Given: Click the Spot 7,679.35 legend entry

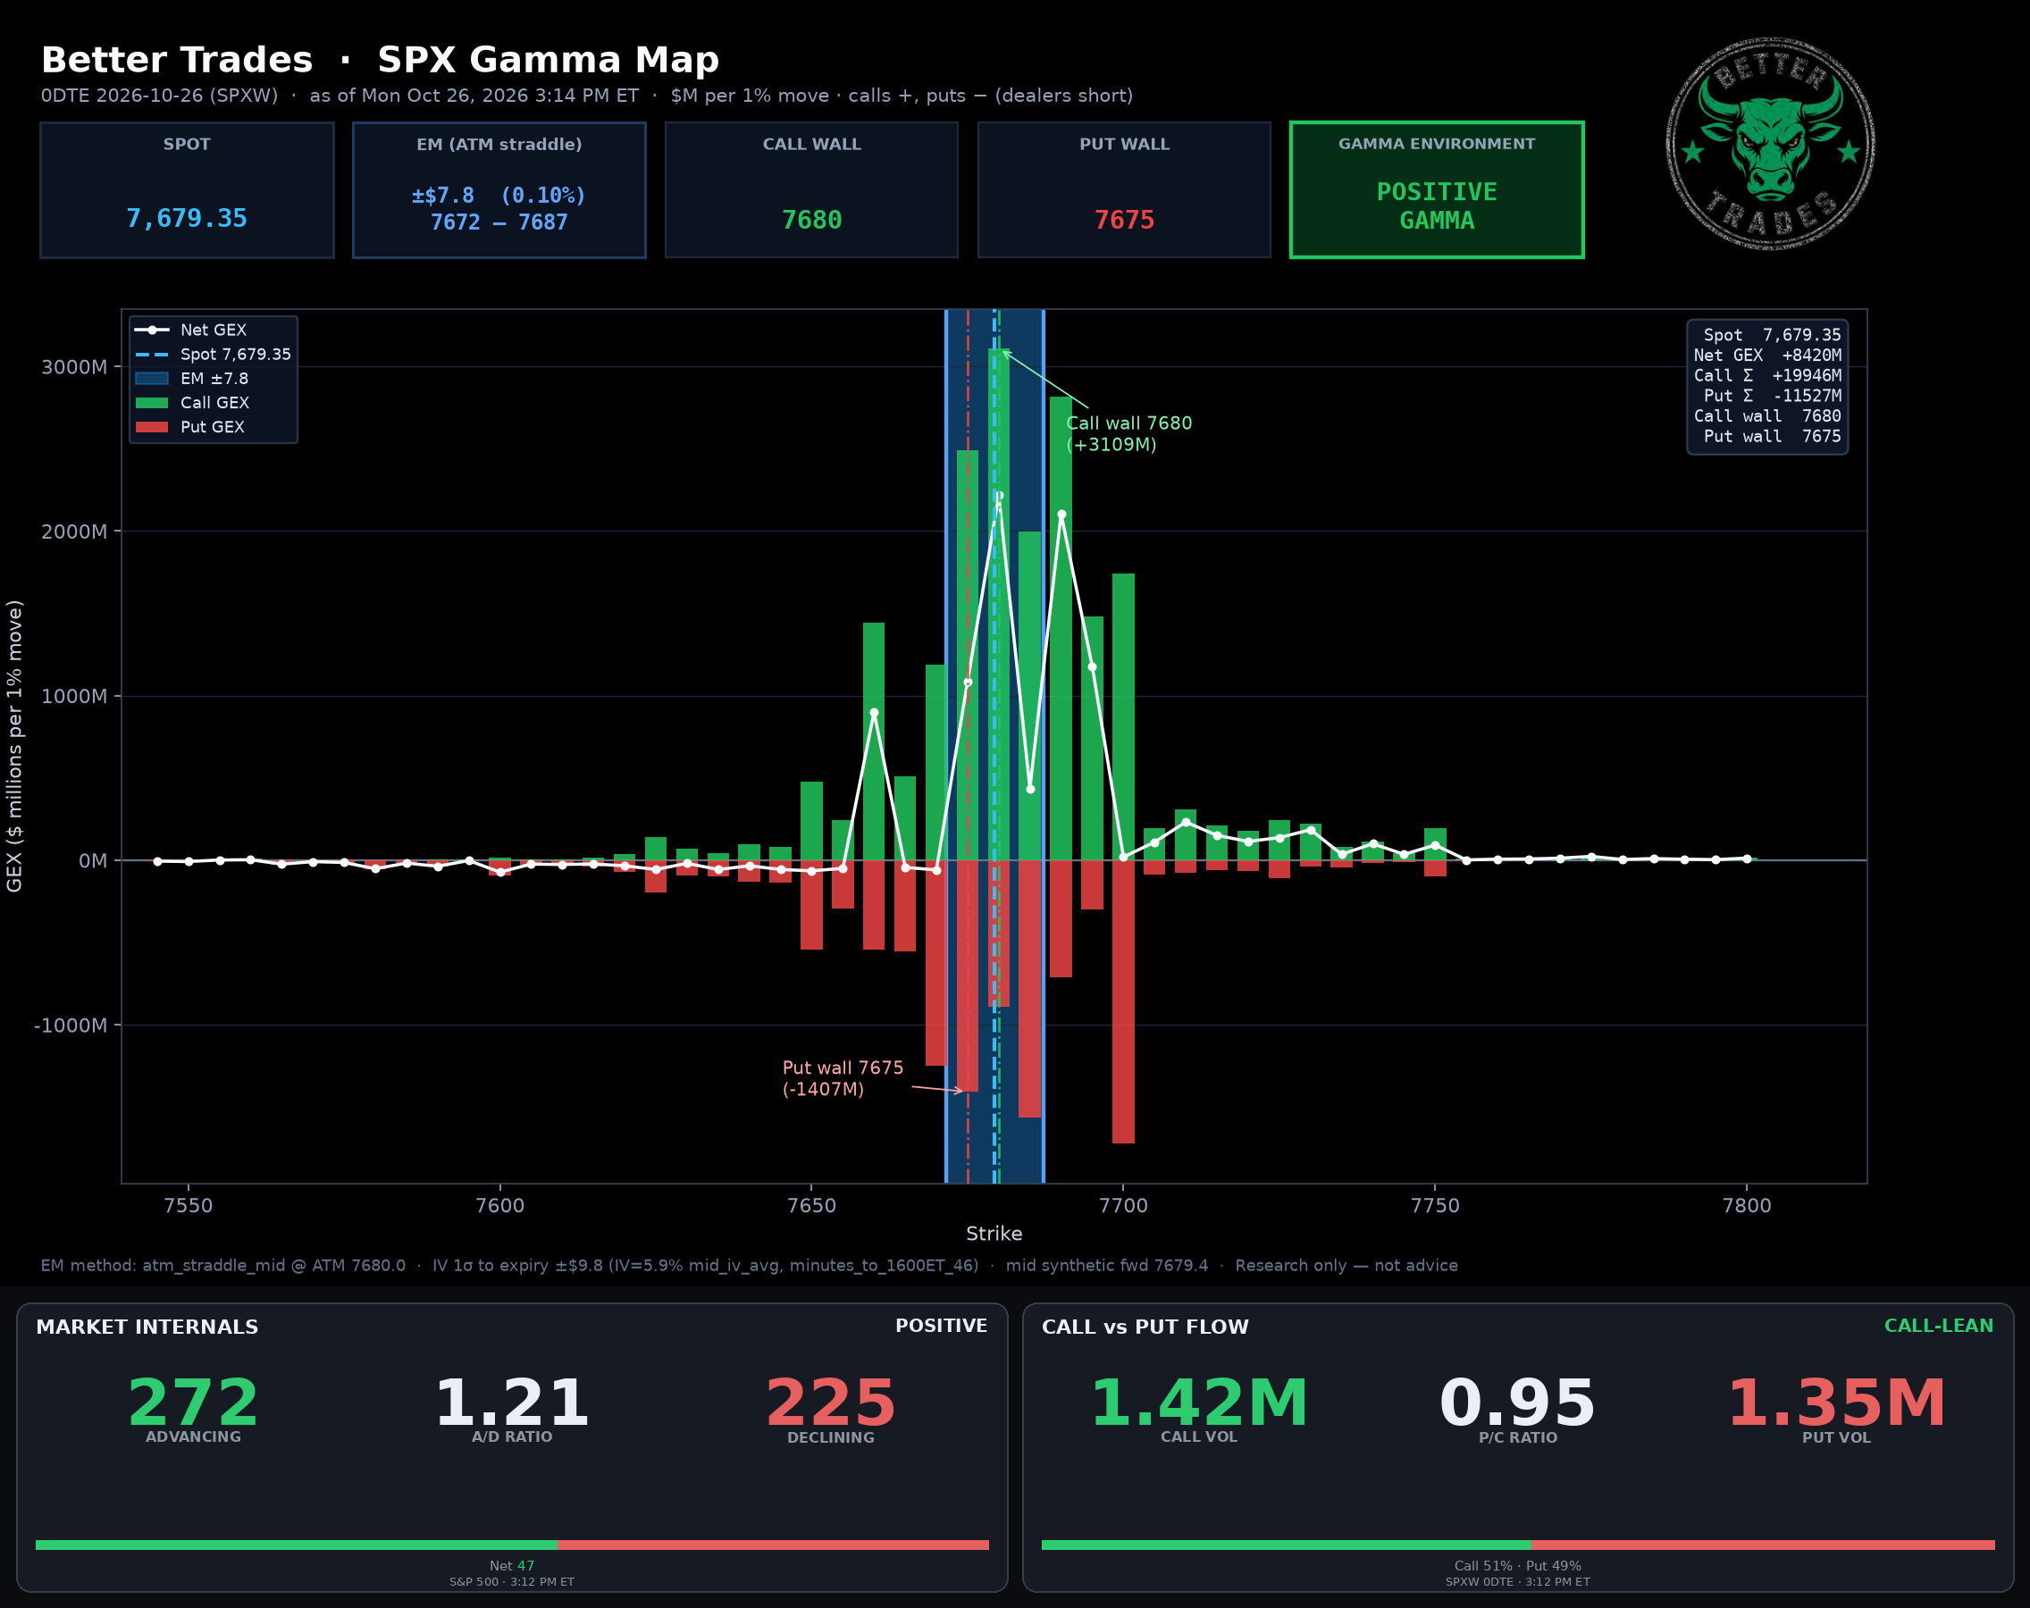Looking at the screenshot, I should click(213, 355).
